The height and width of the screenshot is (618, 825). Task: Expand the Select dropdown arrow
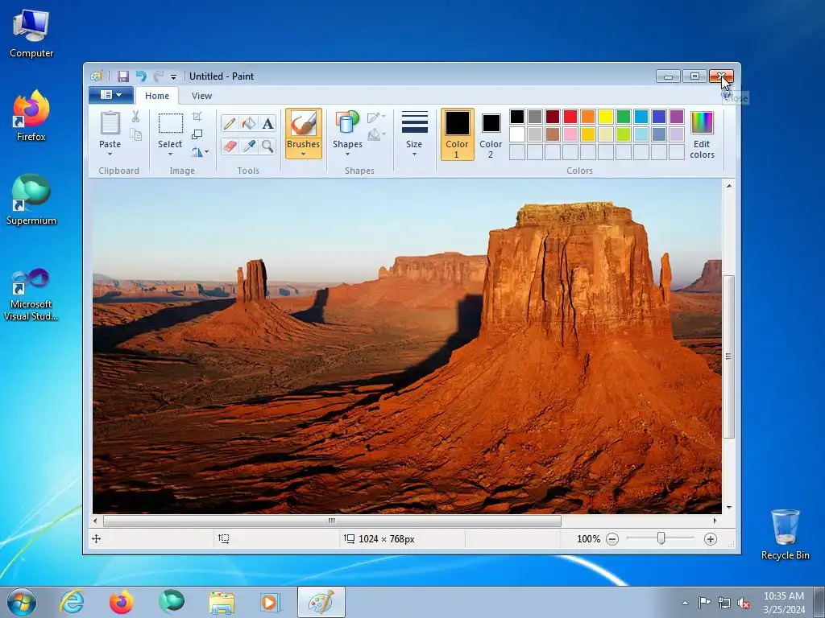171,154
